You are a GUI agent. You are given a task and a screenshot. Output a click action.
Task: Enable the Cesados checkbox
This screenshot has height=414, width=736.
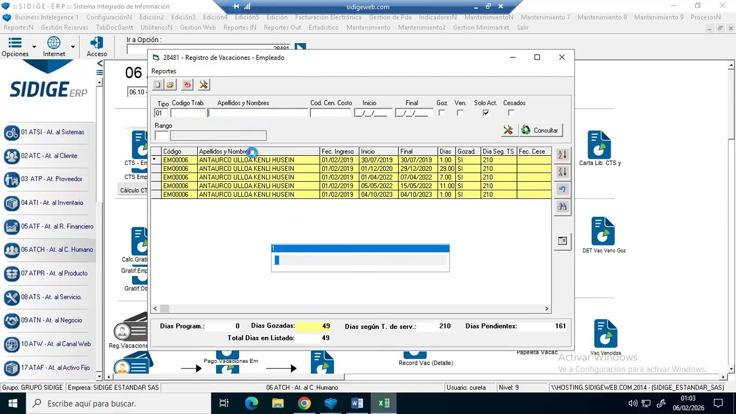511,113
